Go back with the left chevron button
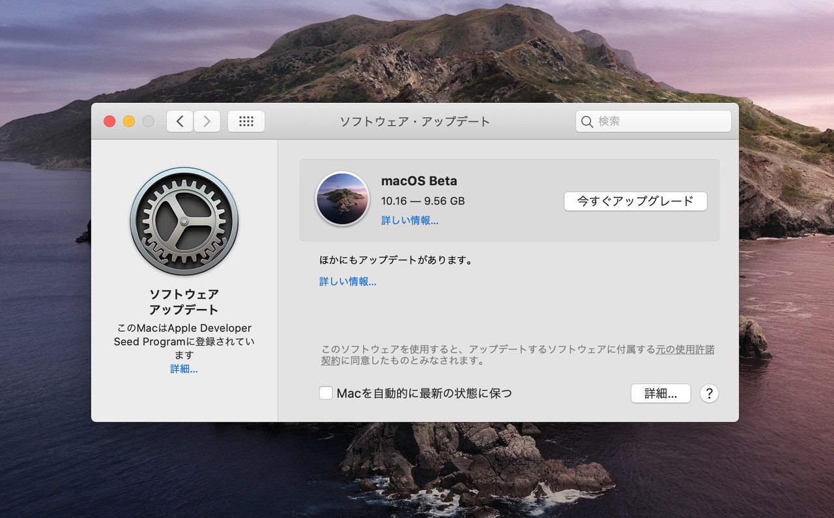Viewport: 834px width, 518px height. 180,121
